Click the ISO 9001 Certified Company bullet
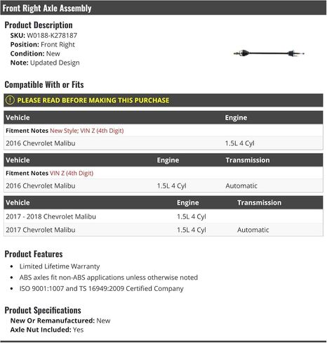The height and width of the screenshot is (343, 327). (102, 288)
